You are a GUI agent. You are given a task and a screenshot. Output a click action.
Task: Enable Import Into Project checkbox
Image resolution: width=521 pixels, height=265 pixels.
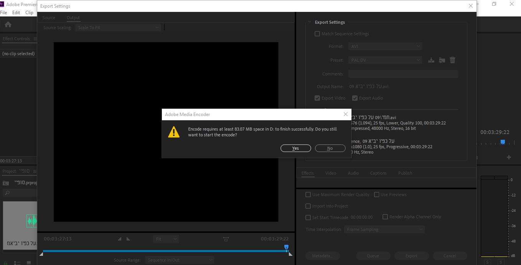pos(308,206)
